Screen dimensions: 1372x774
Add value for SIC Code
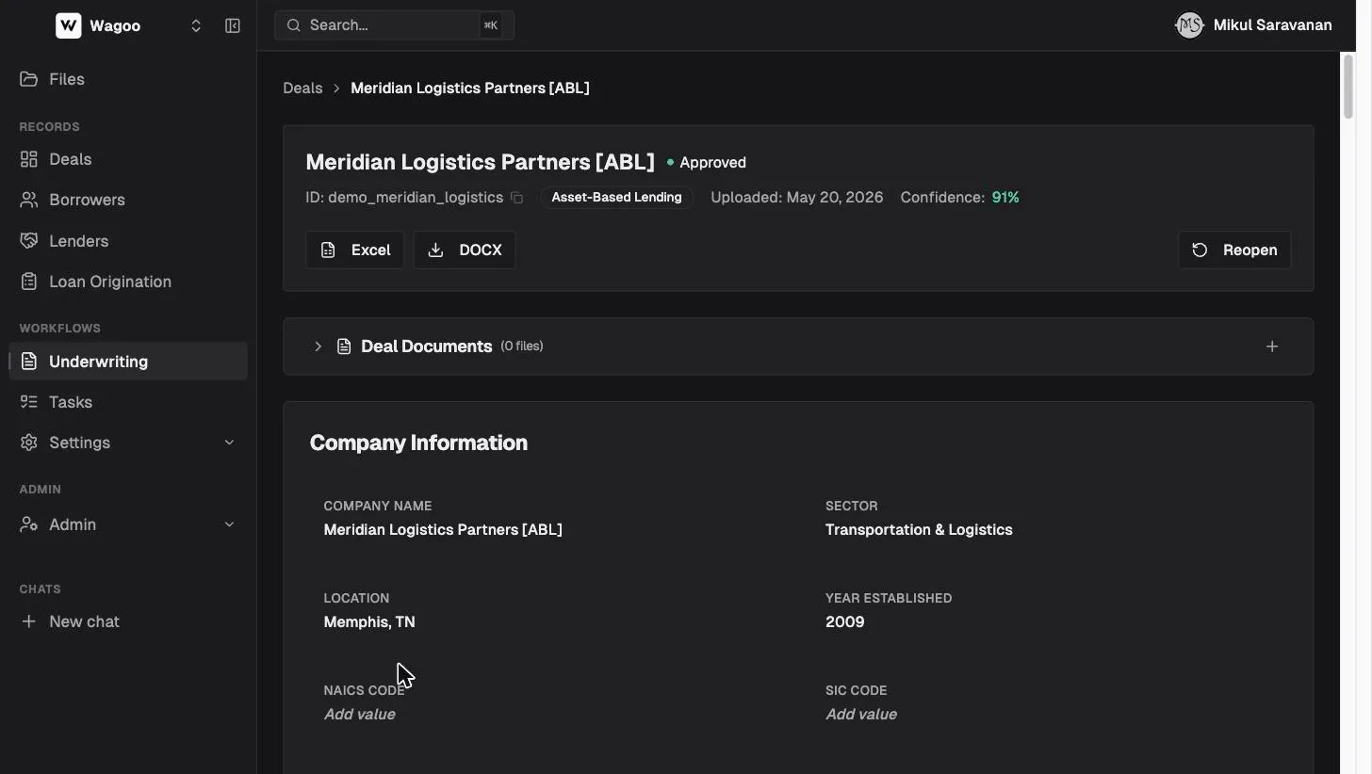click(861, 715)
